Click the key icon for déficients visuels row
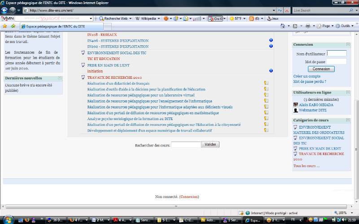This screenshot has height=224, width=359. point(266,107)
